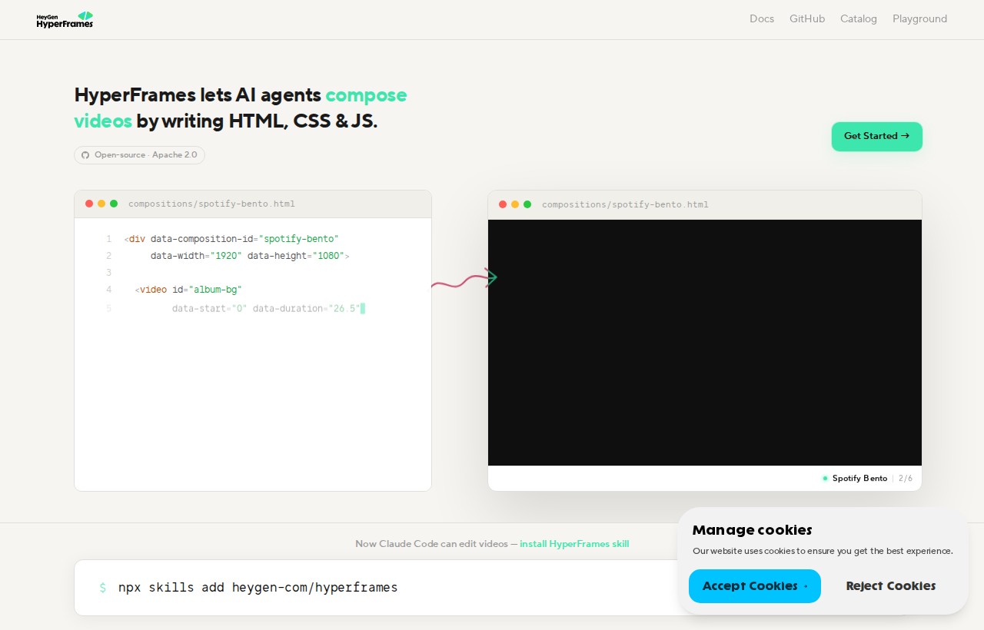Click the "Our website uses cookies" message
The width and height of the screenshot is (984, 630).
pyautogui.click(x=823, y=551)
